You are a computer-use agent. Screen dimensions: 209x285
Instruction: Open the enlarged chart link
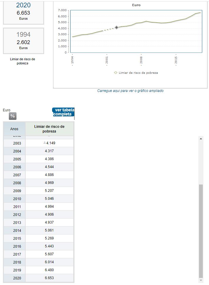pos(130,91)
